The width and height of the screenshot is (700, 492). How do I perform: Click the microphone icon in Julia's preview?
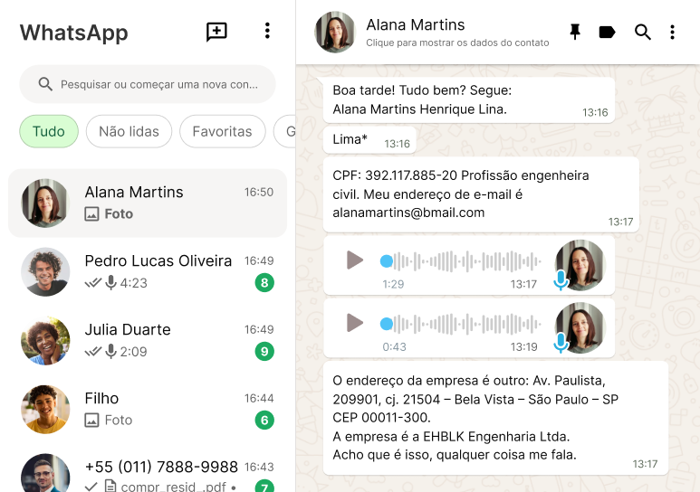point(110,352)
